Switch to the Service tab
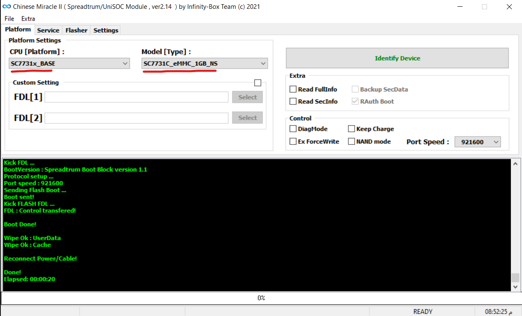Viewport: 522px width, 316px height. pos(48,30)
